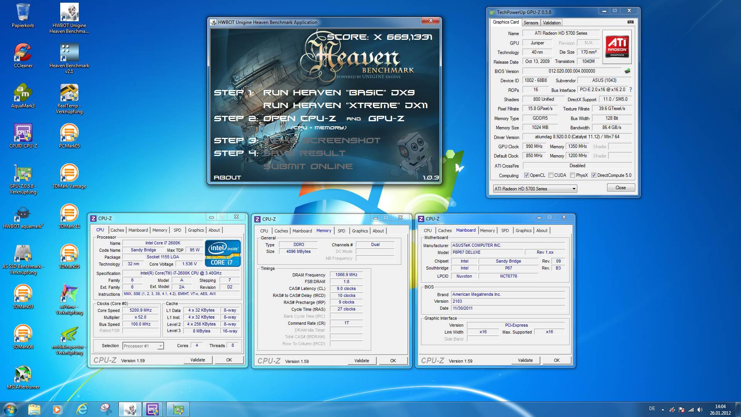Viewport: 741px width, 417px height.
Task: Open Caches tab in the left CPU-Z window
Action: coord(117,230)
